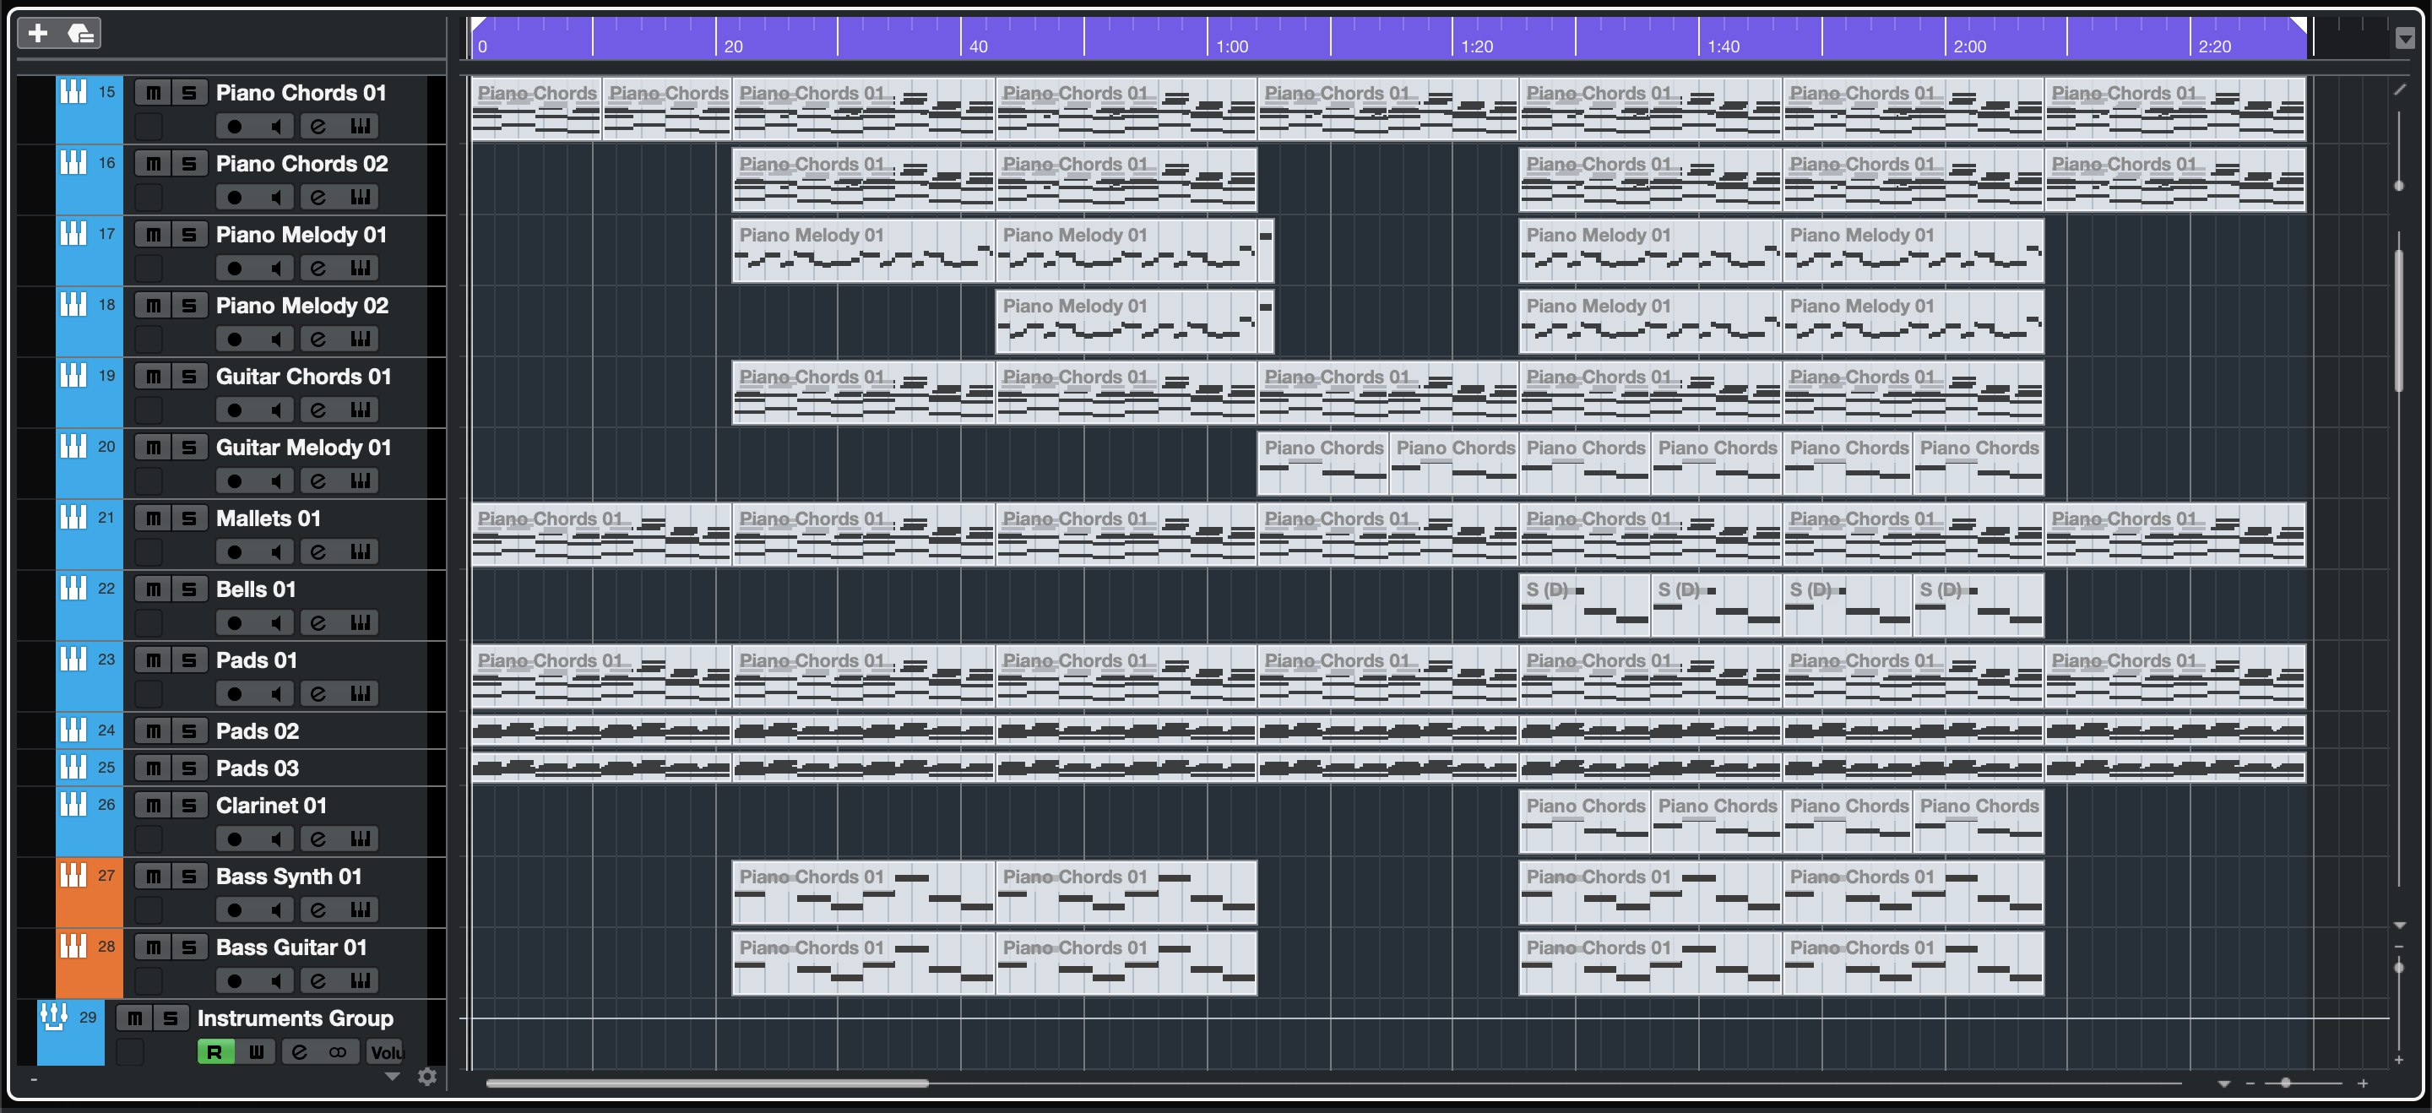Toggle Write automation on Instruments Group

coord(256,1051)
